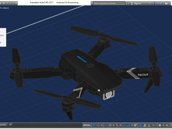
Task: Open isometric drafting dropdown arrow
Action: 120,125
